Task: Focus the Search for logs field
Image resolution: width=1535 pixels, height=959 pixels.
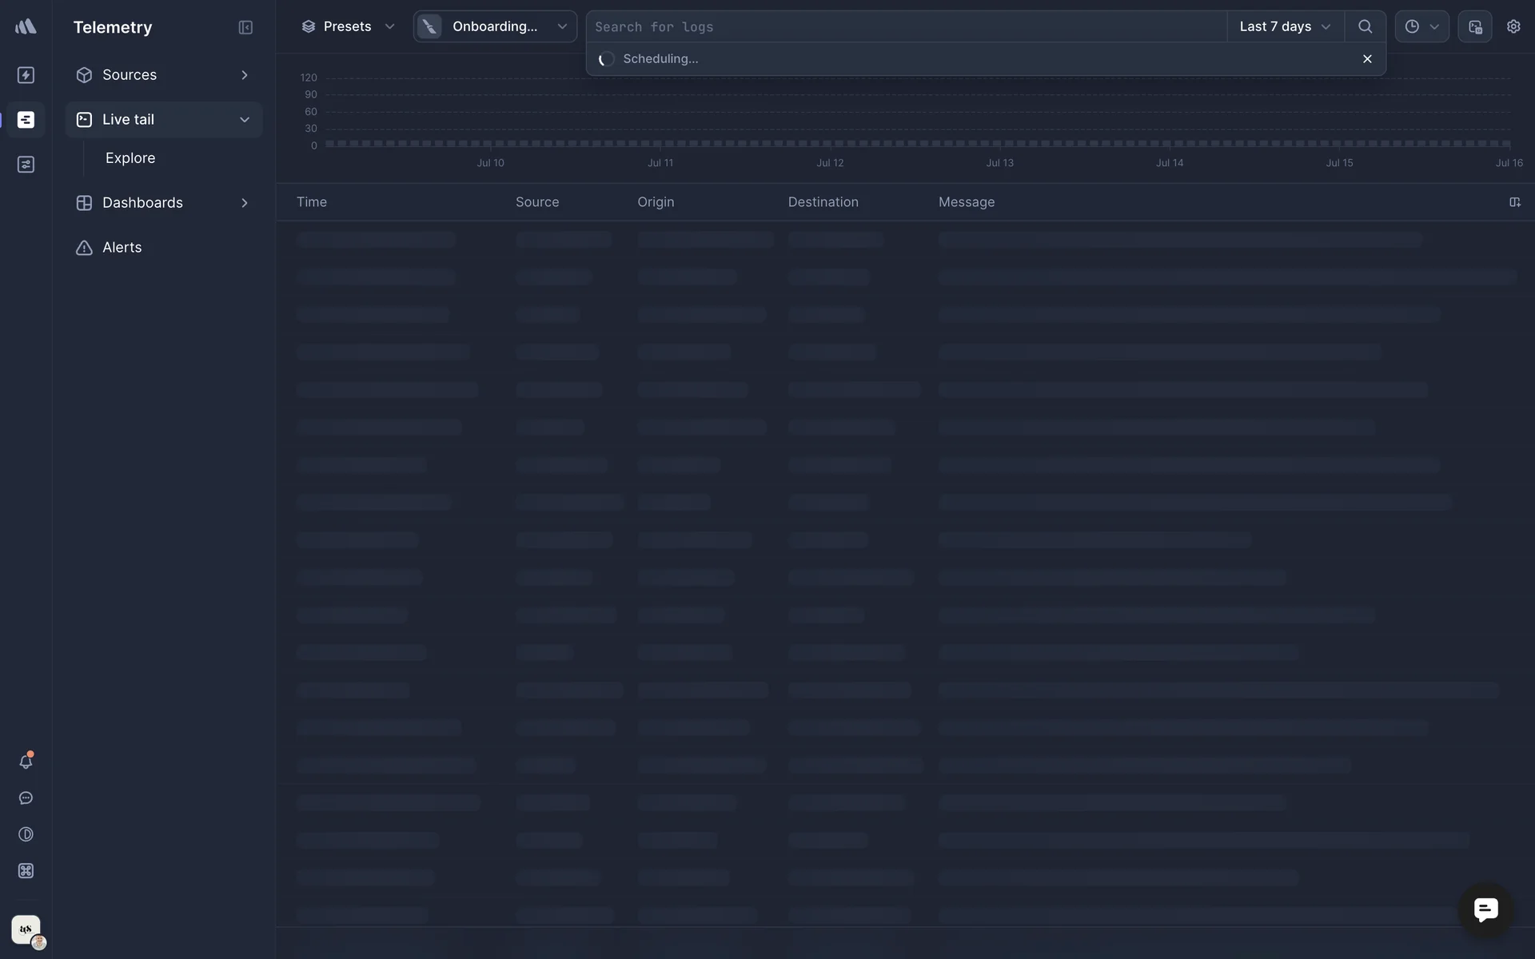Action: pos(903,27)
